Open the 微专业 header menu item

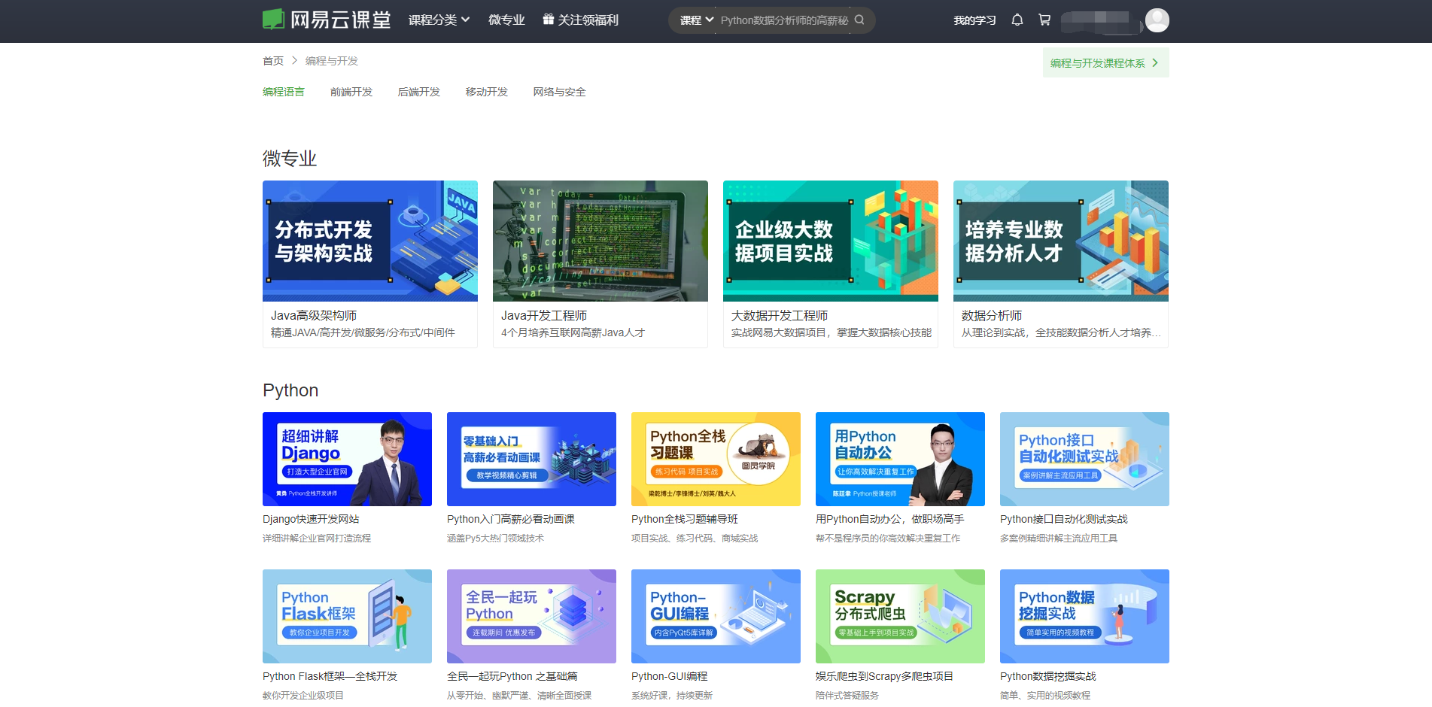[x=506, y=20]
